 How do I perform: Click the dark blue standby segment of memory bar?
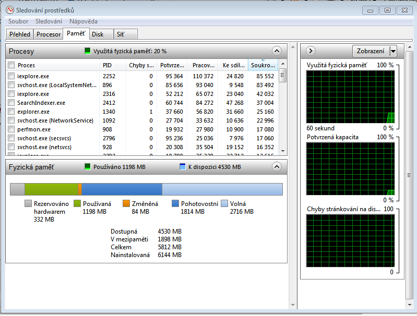pyautogui.click(x=122, y=189)
